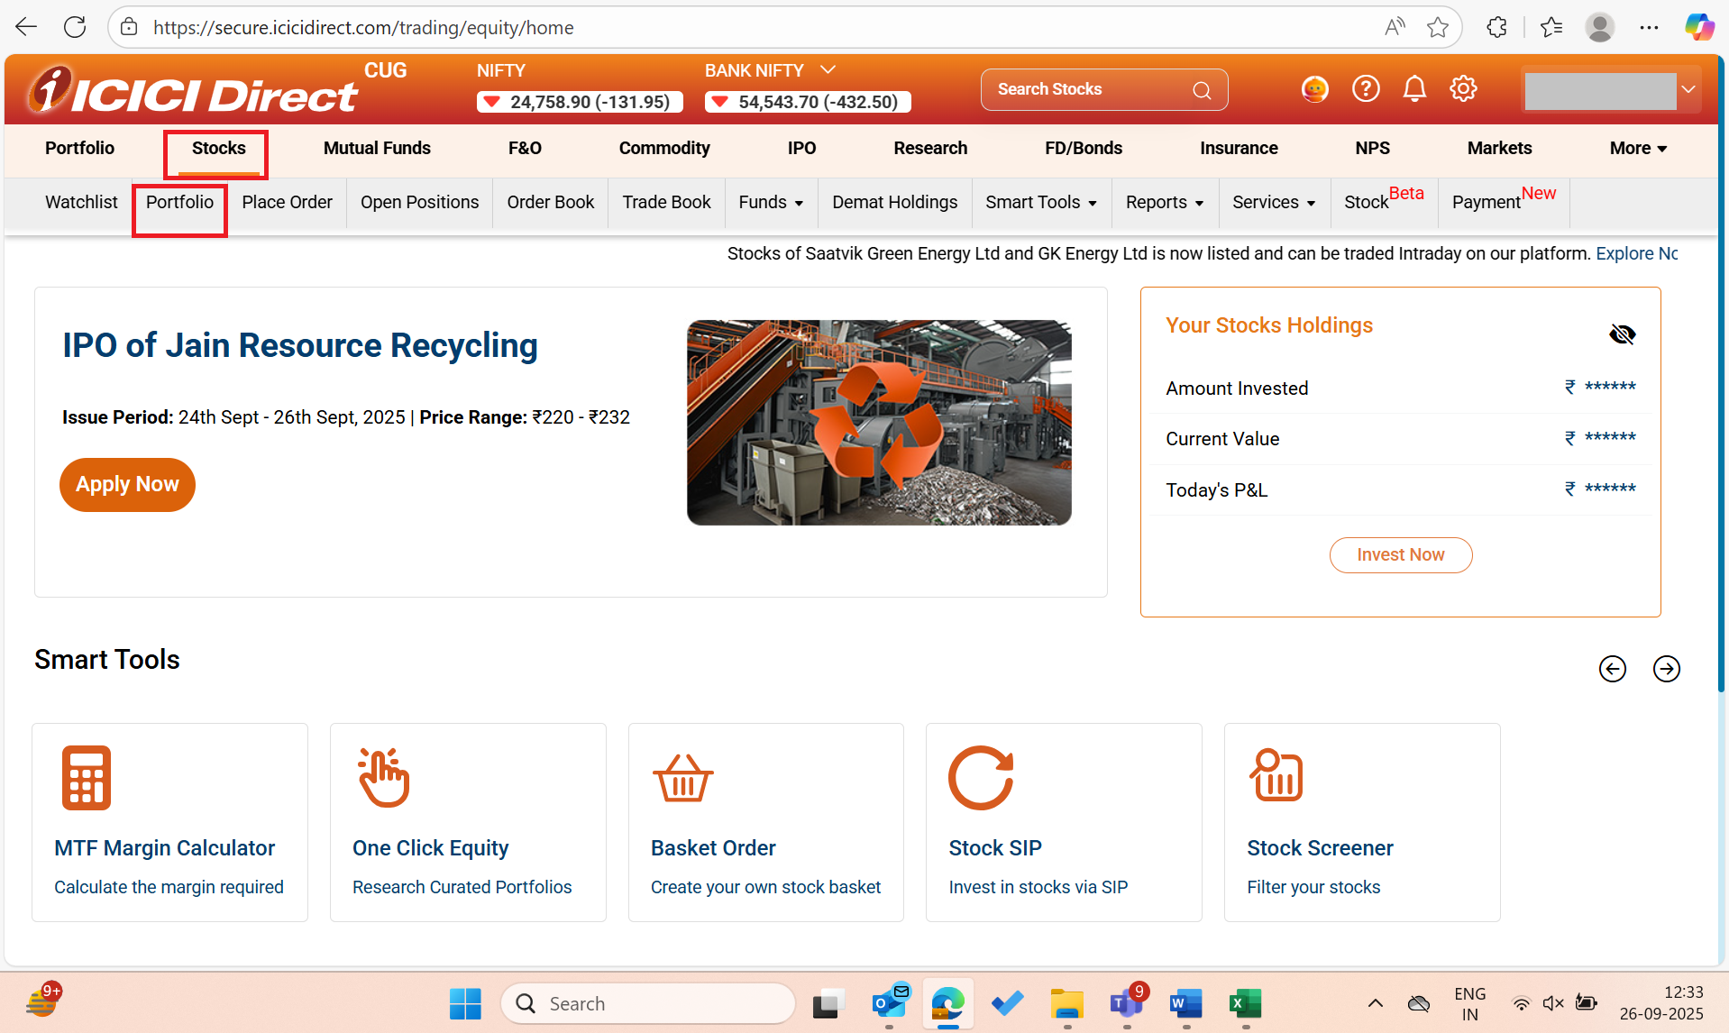The image size is (1729, 1033).
Task: Click the MTF Margin Calculator icon
Action: click(87, 777)
